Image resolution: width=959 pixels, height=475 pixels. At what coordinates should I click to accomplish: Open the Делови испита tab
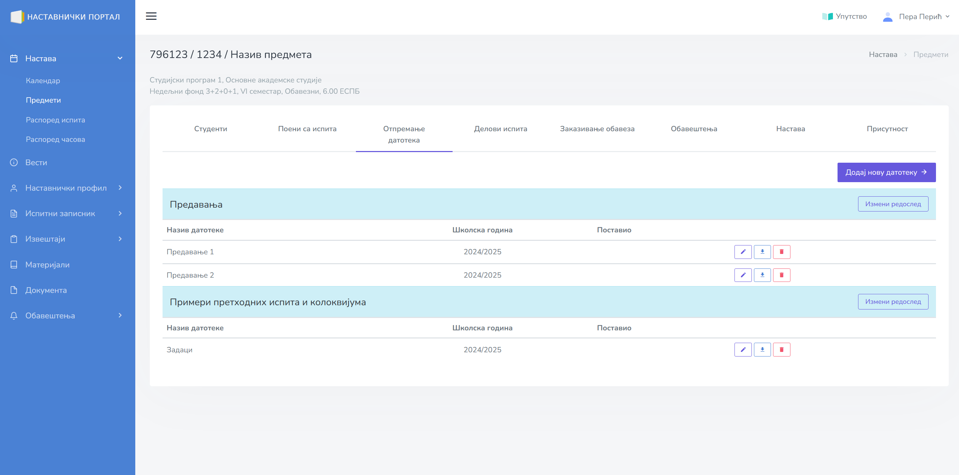500,129
